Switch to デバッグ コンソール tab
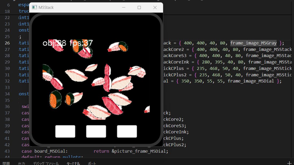 (x=46, y=163)
